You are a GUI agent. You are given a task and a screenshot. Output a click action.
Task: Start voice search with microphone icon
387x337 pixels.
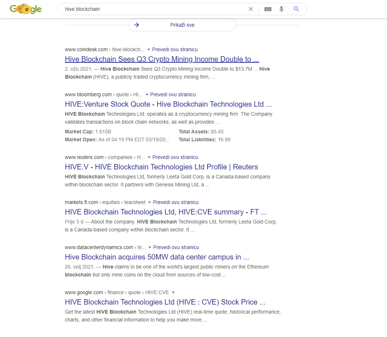[281, 9]
